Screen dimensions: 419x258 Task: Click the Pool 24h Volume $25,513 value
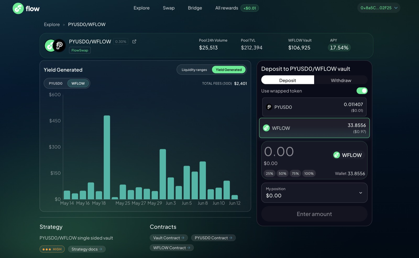click(208, 47)
